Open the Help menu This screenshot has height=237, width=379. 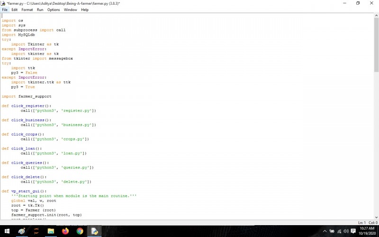[85, 9]
